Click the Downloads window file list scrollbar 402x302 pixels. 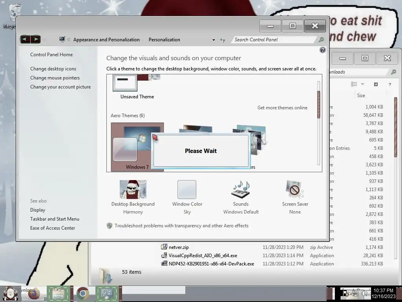point(396,127)
